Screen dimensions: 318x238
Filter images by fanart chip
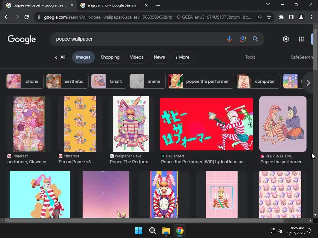109,82
